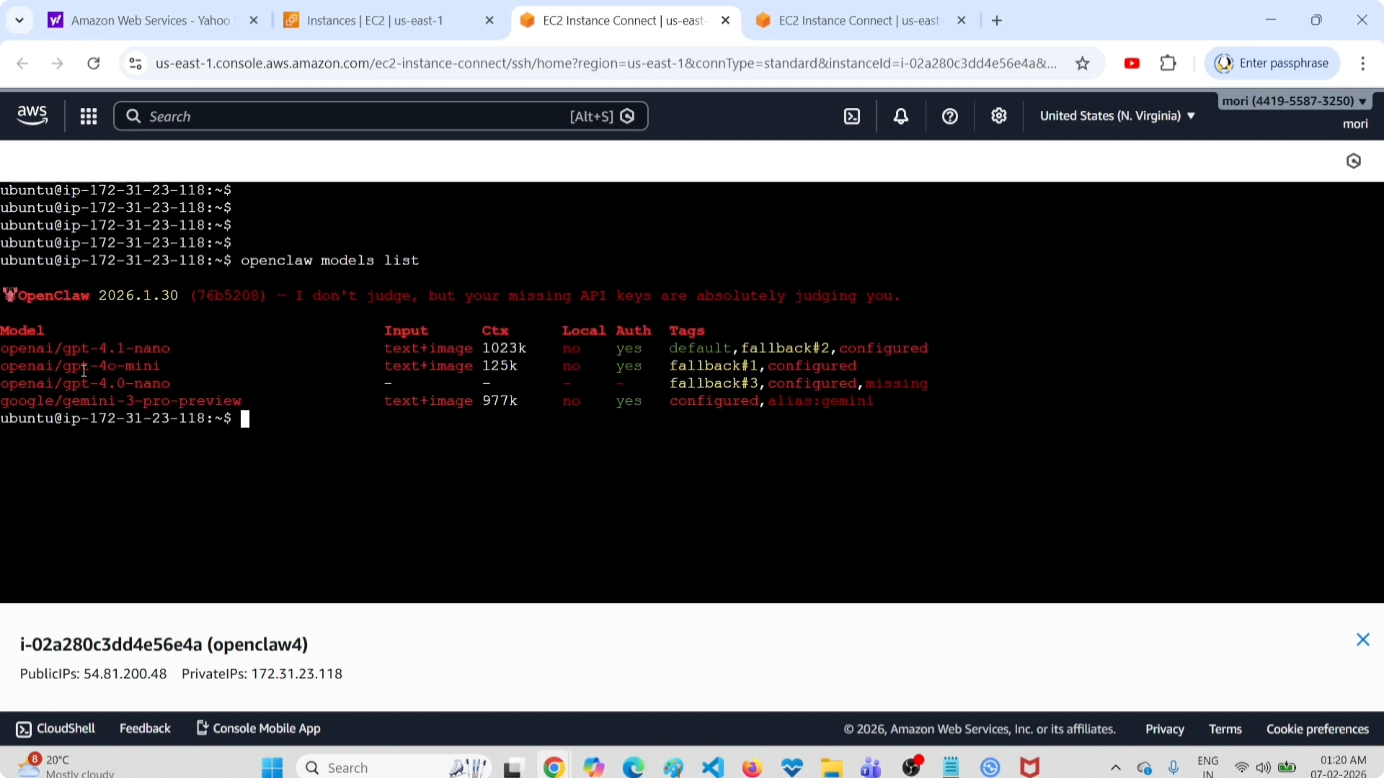
Task: Open the AWS notifications bell
Action: (x=900, y=116)
